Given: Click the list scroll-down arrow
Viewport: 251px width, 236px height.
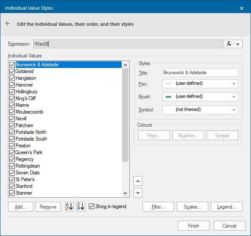Looking at the screenshot, I should click(125, 193).
